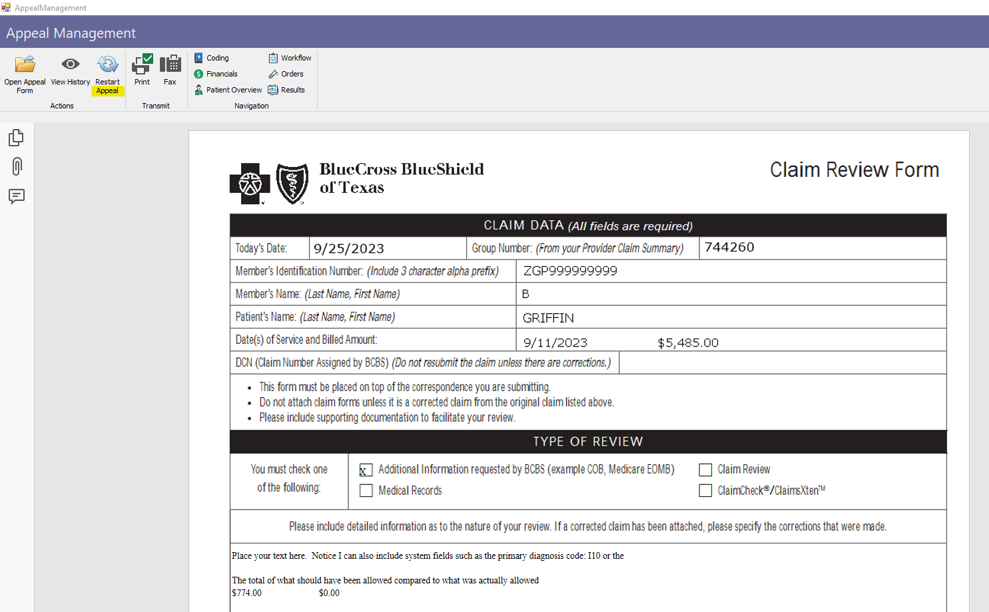Check the Claim Review box

[x=705, y=470]
